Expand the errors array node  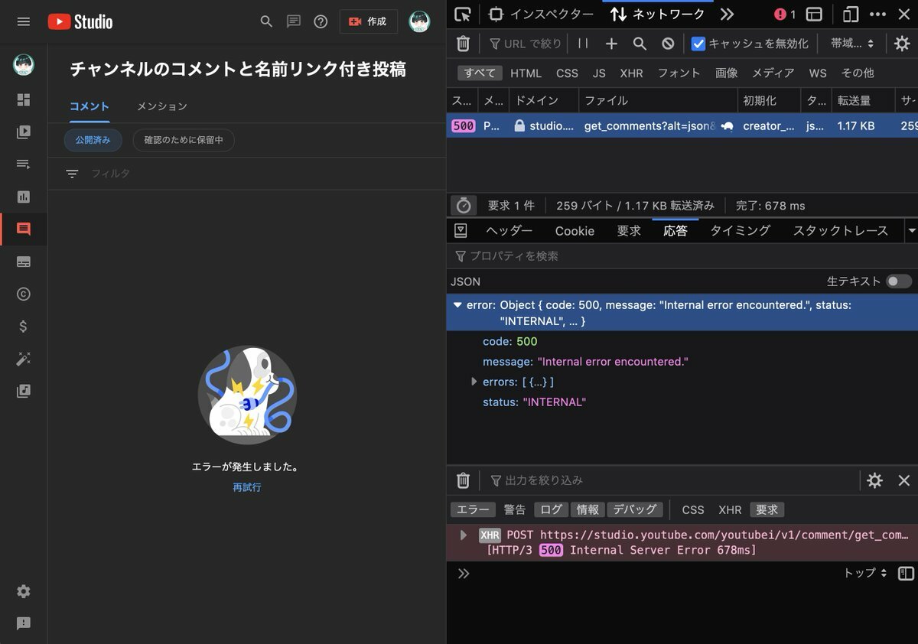pyautogui.click(x=474, y=382)
